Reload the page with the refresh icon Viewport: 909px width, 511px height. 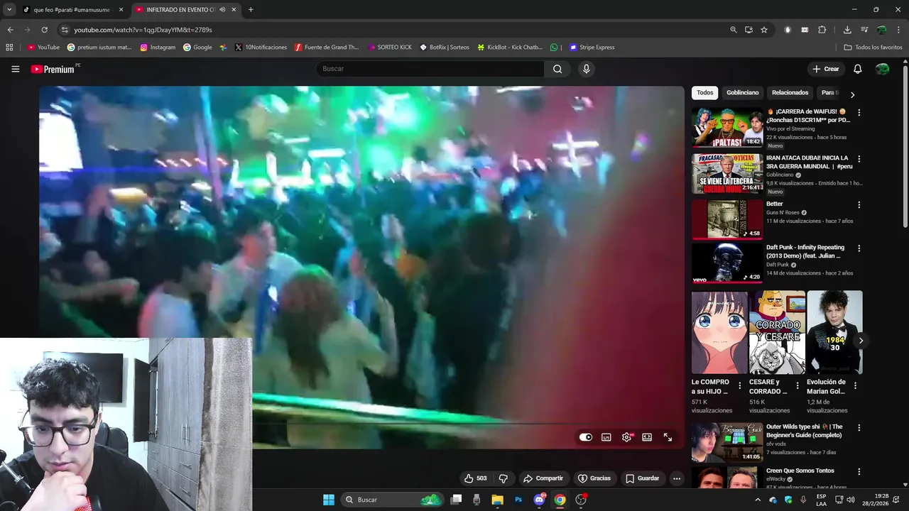(44, 30)
